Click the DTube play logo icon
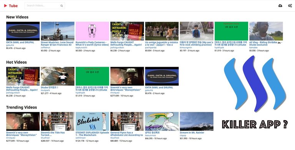This screenshot has height=150, width=295. coord(5,6)
